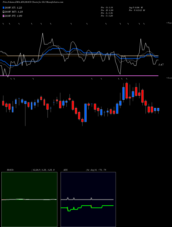172x227 pixels.
Task: Open the dark blue ADX mini chart
Action: pos(88,199)
